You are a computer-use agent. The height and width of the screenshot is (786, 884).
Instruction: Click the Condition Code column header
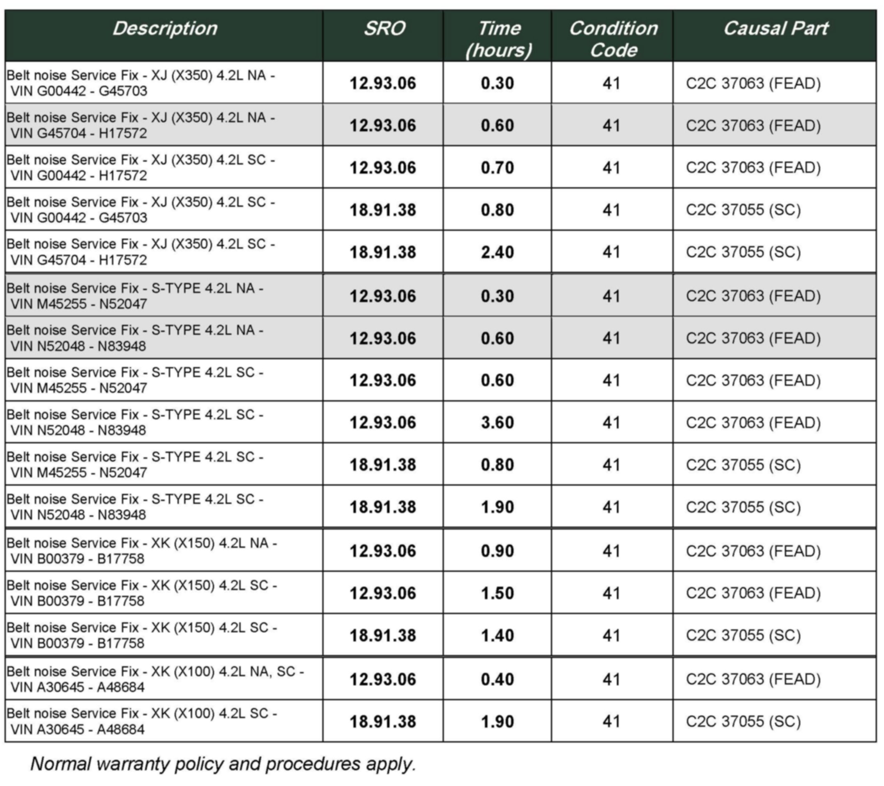coord(613,39)
